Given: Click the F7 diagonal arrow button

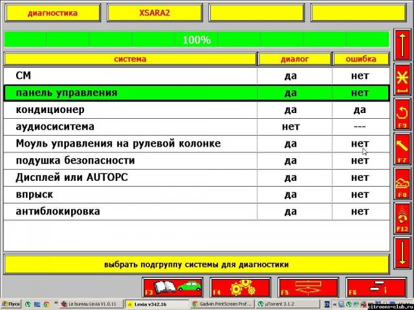Looking at the screenshot, I should [x=402, y=149].
